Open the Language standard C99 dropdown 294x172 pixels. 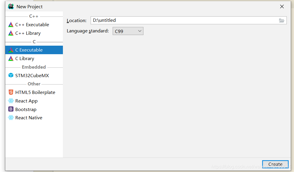[x=128, y=31]
